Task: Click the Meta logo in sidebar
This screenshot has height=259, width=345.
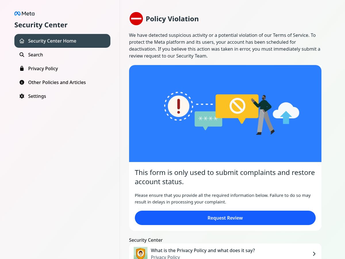Action: (x=24, y=14)
